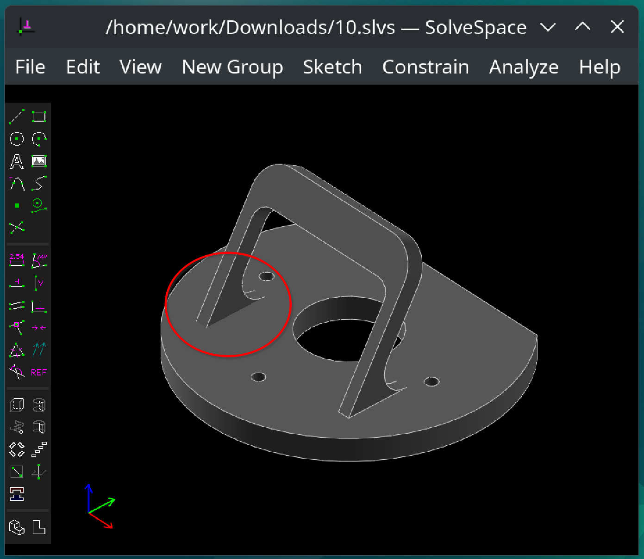
Task: Toggle the REF reference dimension button
Action: click(x=39, y=372)
